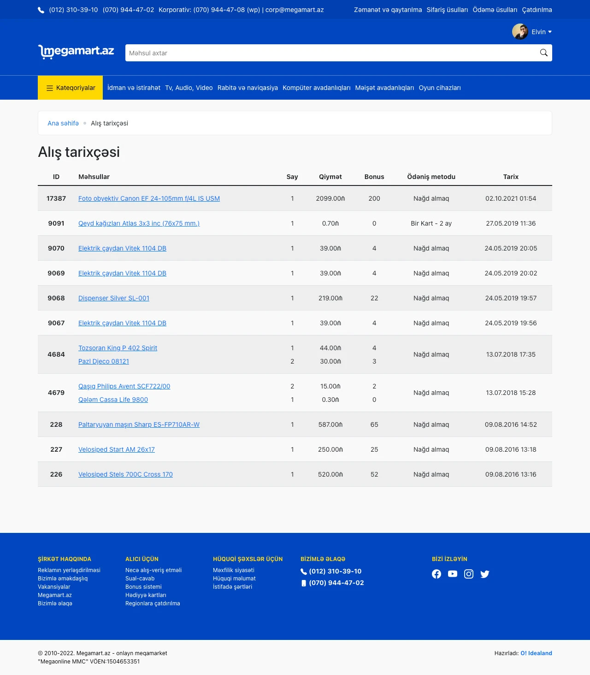Viewport: 590px width, 675px height.
Task: Open the YouTube channel icon
Action: coord(453,574)
